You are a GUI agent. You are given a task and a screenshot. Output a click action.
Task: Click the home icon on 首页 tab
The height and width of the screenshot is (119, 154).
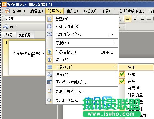tap(6, 27)
